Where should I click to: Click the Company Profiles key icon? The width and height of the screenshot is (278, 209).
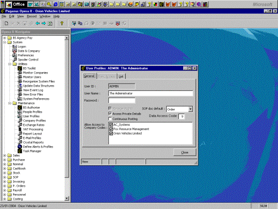click(20, 120)
